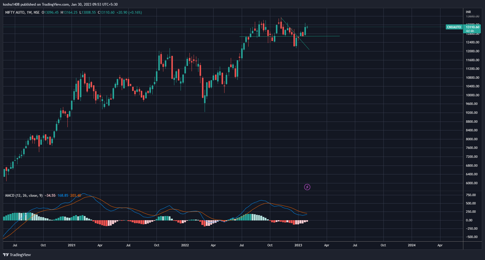
Task: Click the purple lightning bolt event icon
Action: [x=307, y=187]
